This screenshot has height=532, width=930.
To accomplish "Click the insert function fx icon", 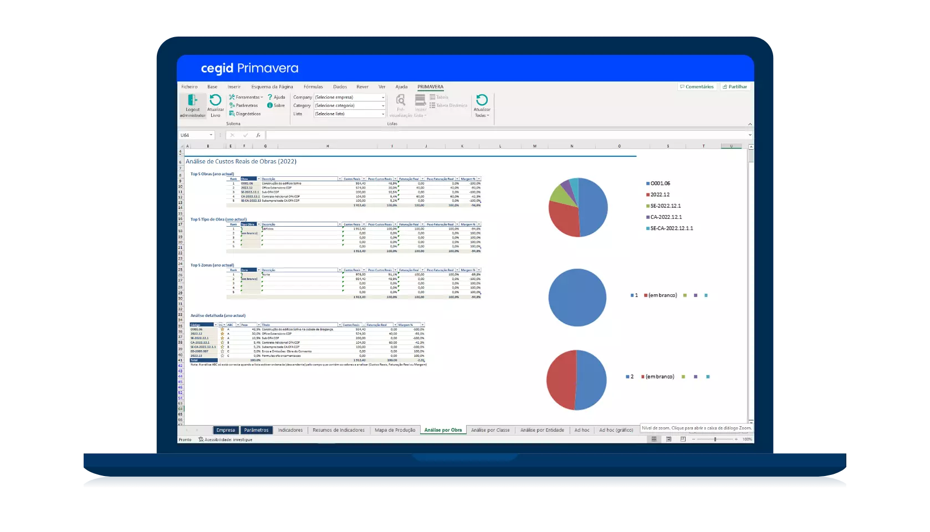I will click(x=258, y=135).
